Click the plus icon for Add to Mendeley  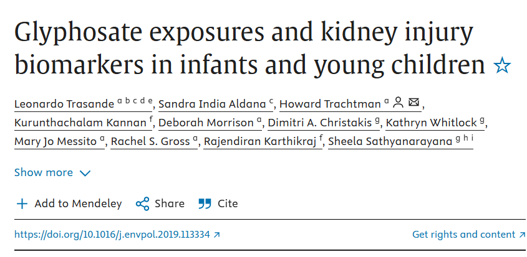tap(22, 203)
